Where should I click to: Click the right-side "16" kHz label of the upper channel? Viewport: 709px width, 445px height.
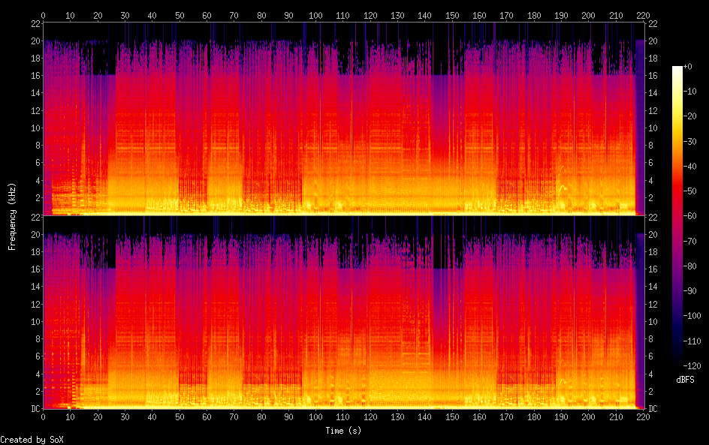(x=653, y=75)
